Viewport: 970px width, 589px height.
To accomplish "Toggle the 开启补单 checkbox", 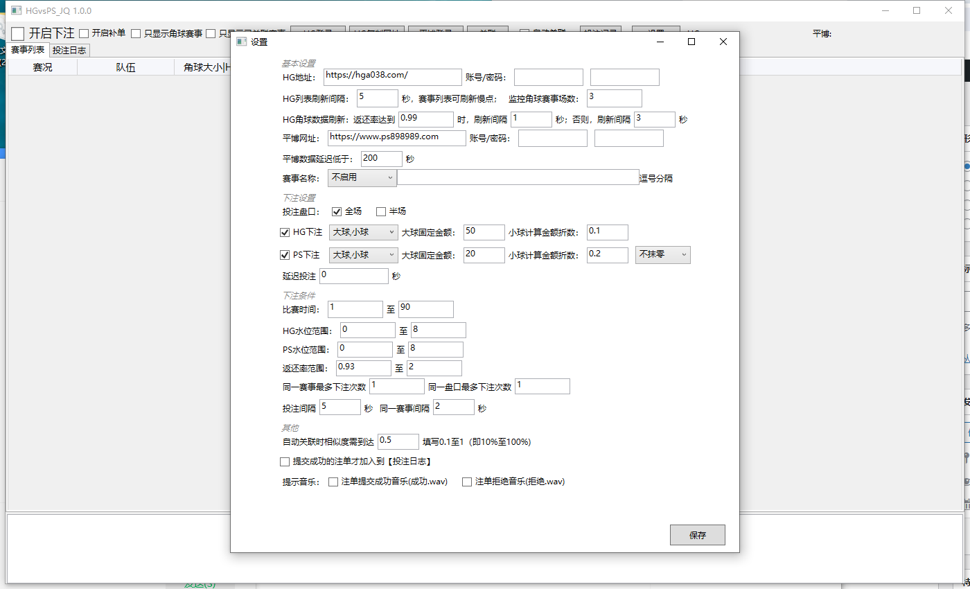I will (x=84, y=33).
